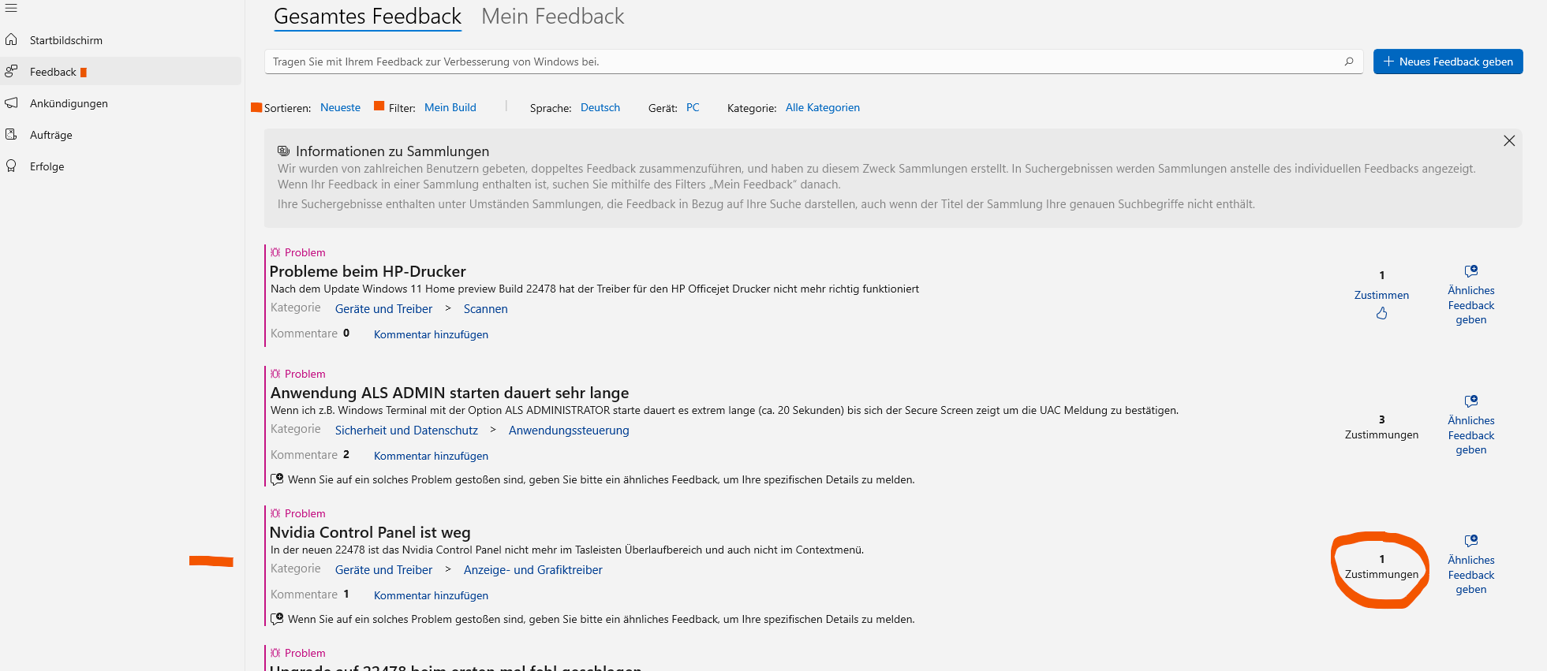Open Anwendung ALS ADMIN starten feedback

coord(450,393)
